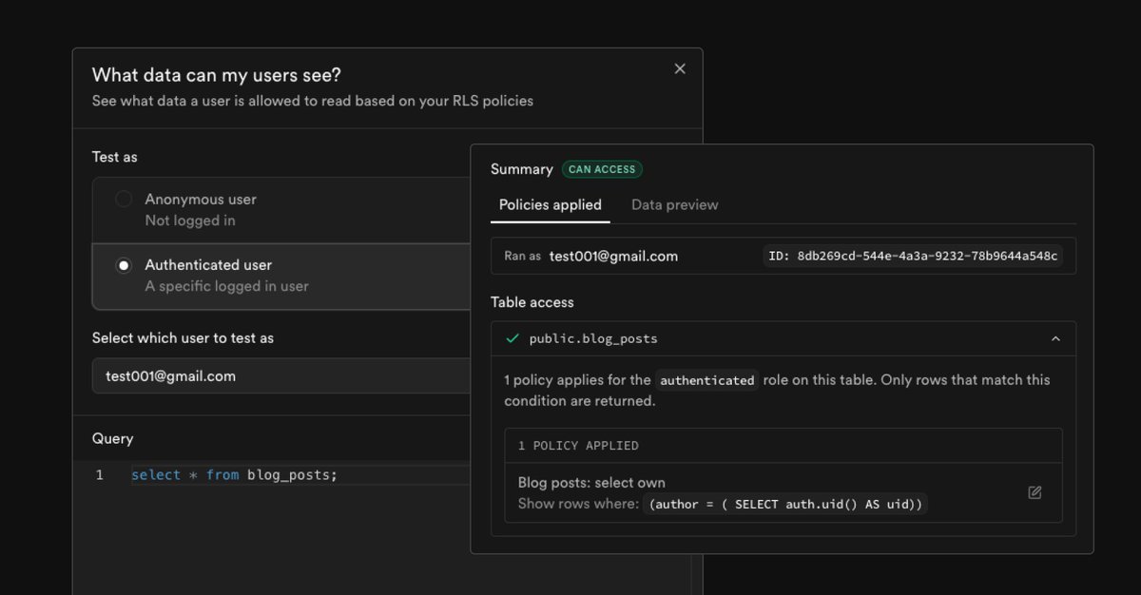This screenshot has width=1141, height=595.
Task: Open the user selector showing test001@gmail.com
Action: [281, 375]
